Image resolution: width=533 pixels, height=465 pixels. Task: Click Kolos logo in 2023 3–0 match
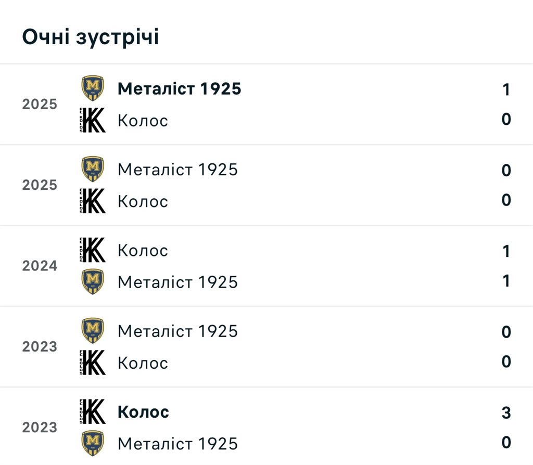pos(93,412)
